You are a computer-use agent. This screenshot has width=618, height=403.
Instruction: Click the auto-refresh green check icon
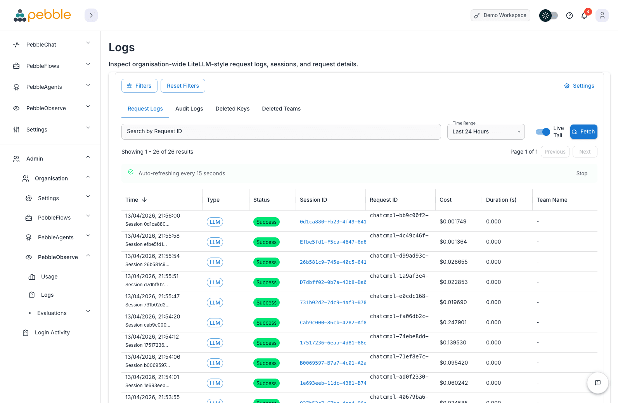(131, 172)
